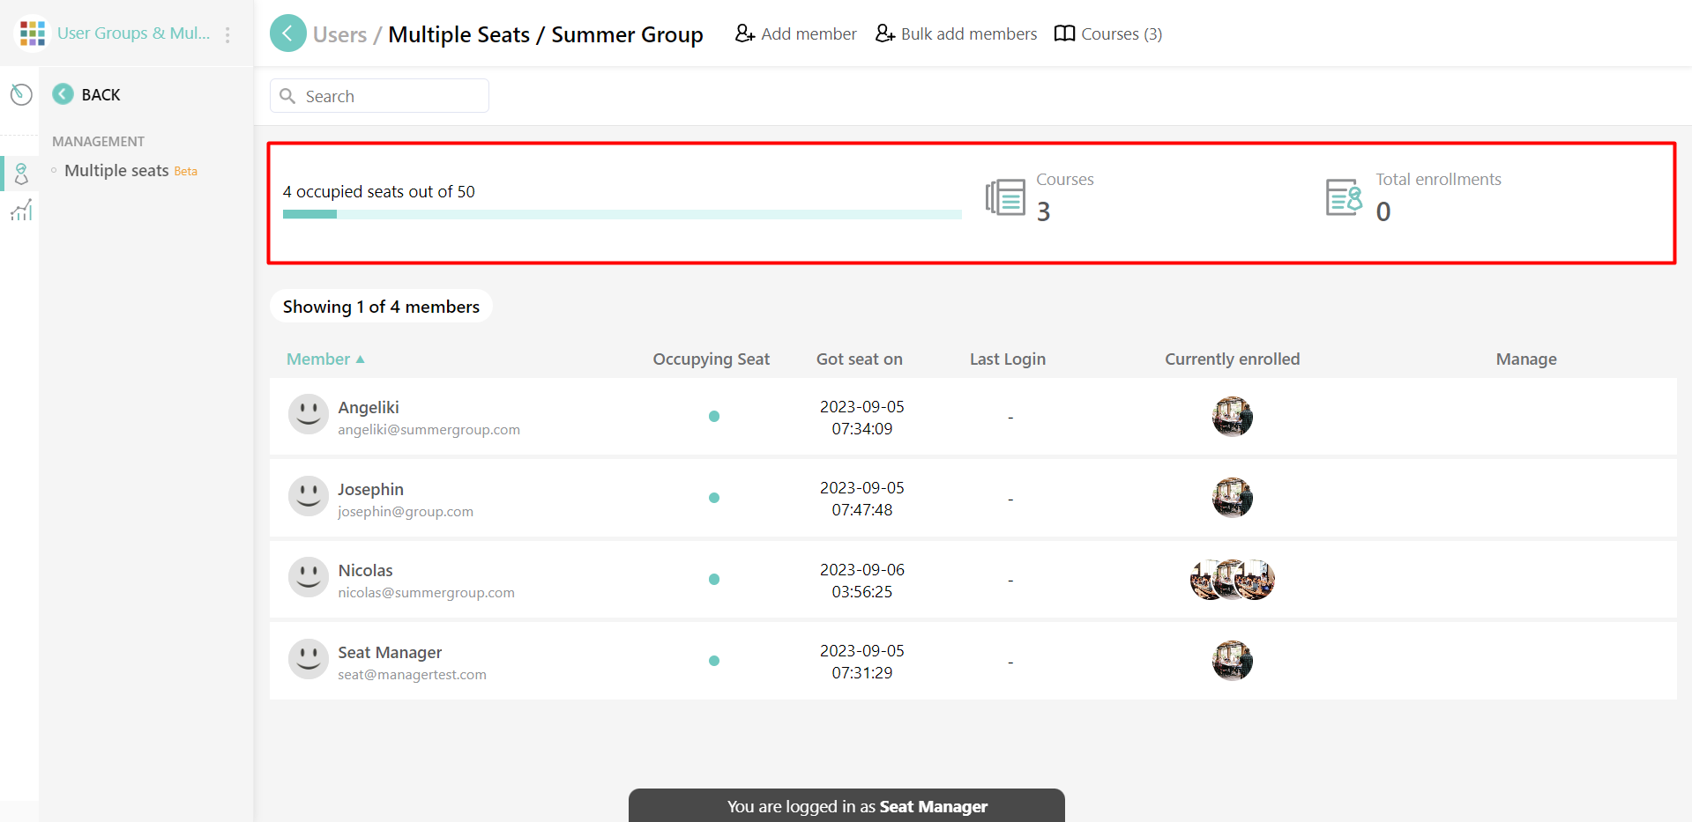The width and height of the screenshot is (1692, 822).
Task: Click Nicolas's email address link
Action: pos(426,592)
